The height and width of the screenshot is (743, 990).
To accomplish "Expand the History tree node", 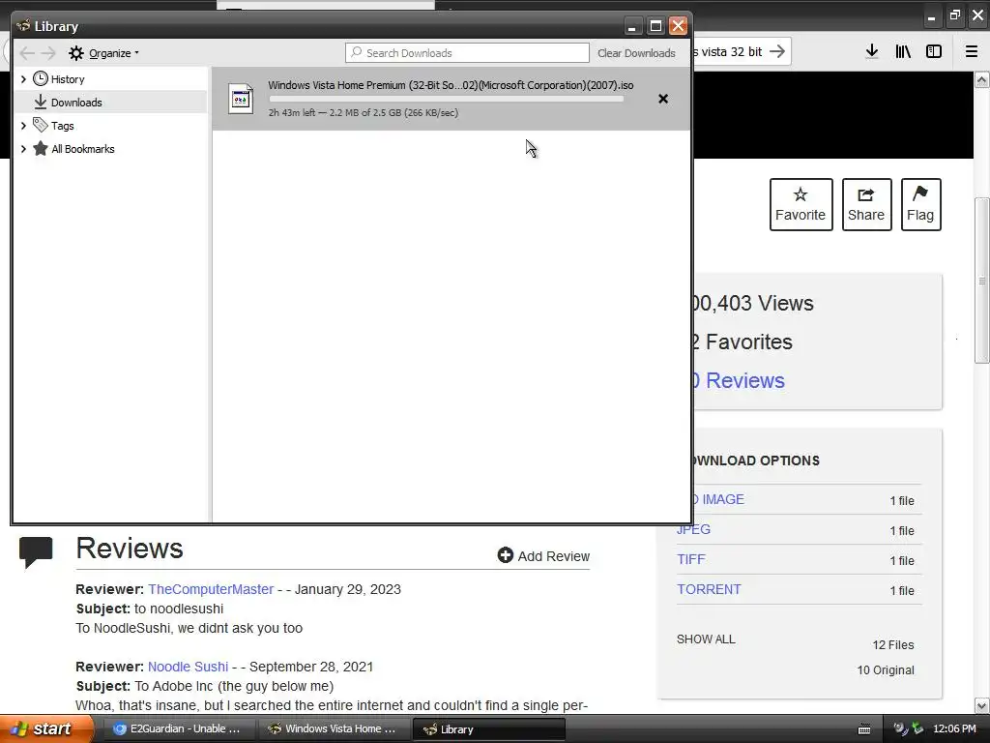I will coord(23,79).
